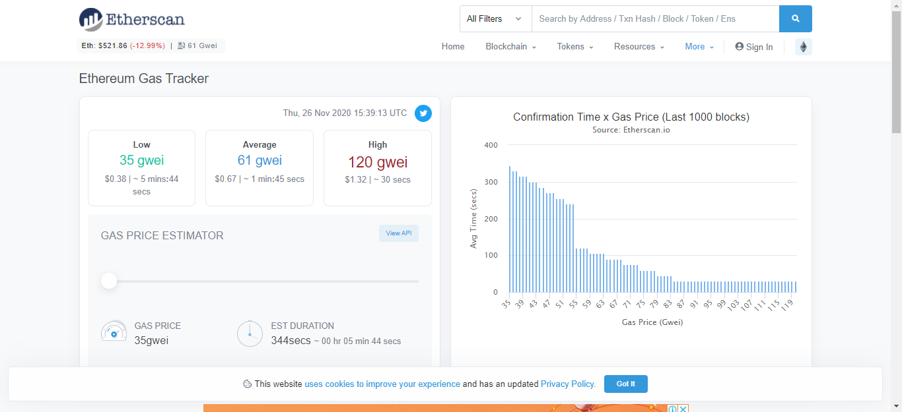Accept cookies with Got It button

626,384
